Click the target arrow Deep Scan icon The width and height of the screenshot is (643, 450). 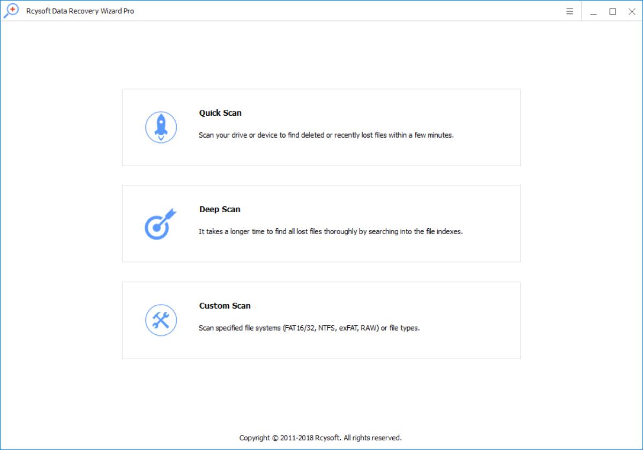point(159,224)
